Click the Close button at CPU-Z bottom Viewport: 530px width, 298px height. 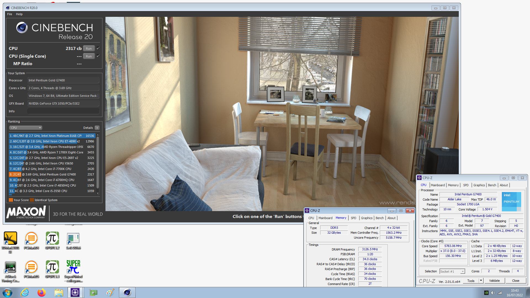click(x=516, y=281)
